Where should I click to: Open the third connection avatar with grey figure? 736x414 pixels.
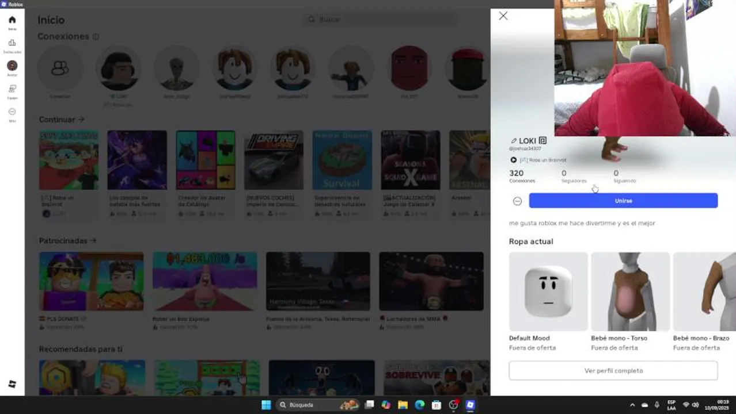[x=176, y=68]
